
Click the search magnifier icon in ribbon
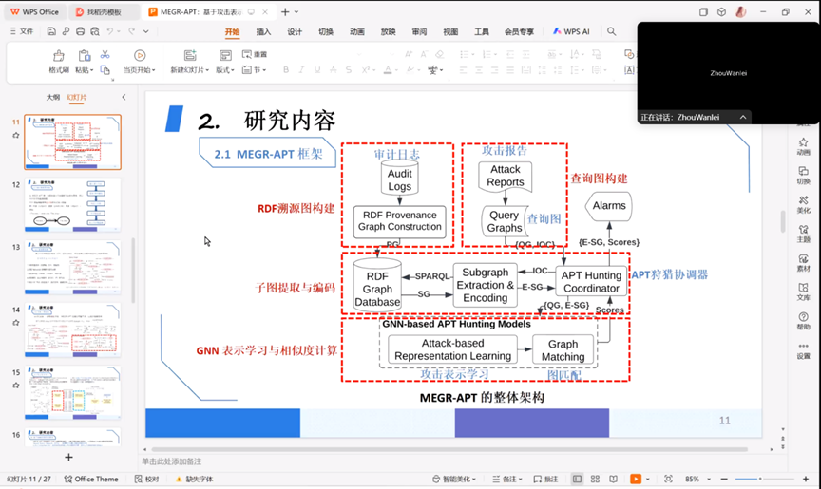pyautogui.click(x=612, y=31)
